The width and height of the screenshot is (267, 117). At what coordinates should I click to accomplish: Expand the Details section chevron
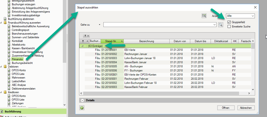pyautogui.click(x=82, y=100)
